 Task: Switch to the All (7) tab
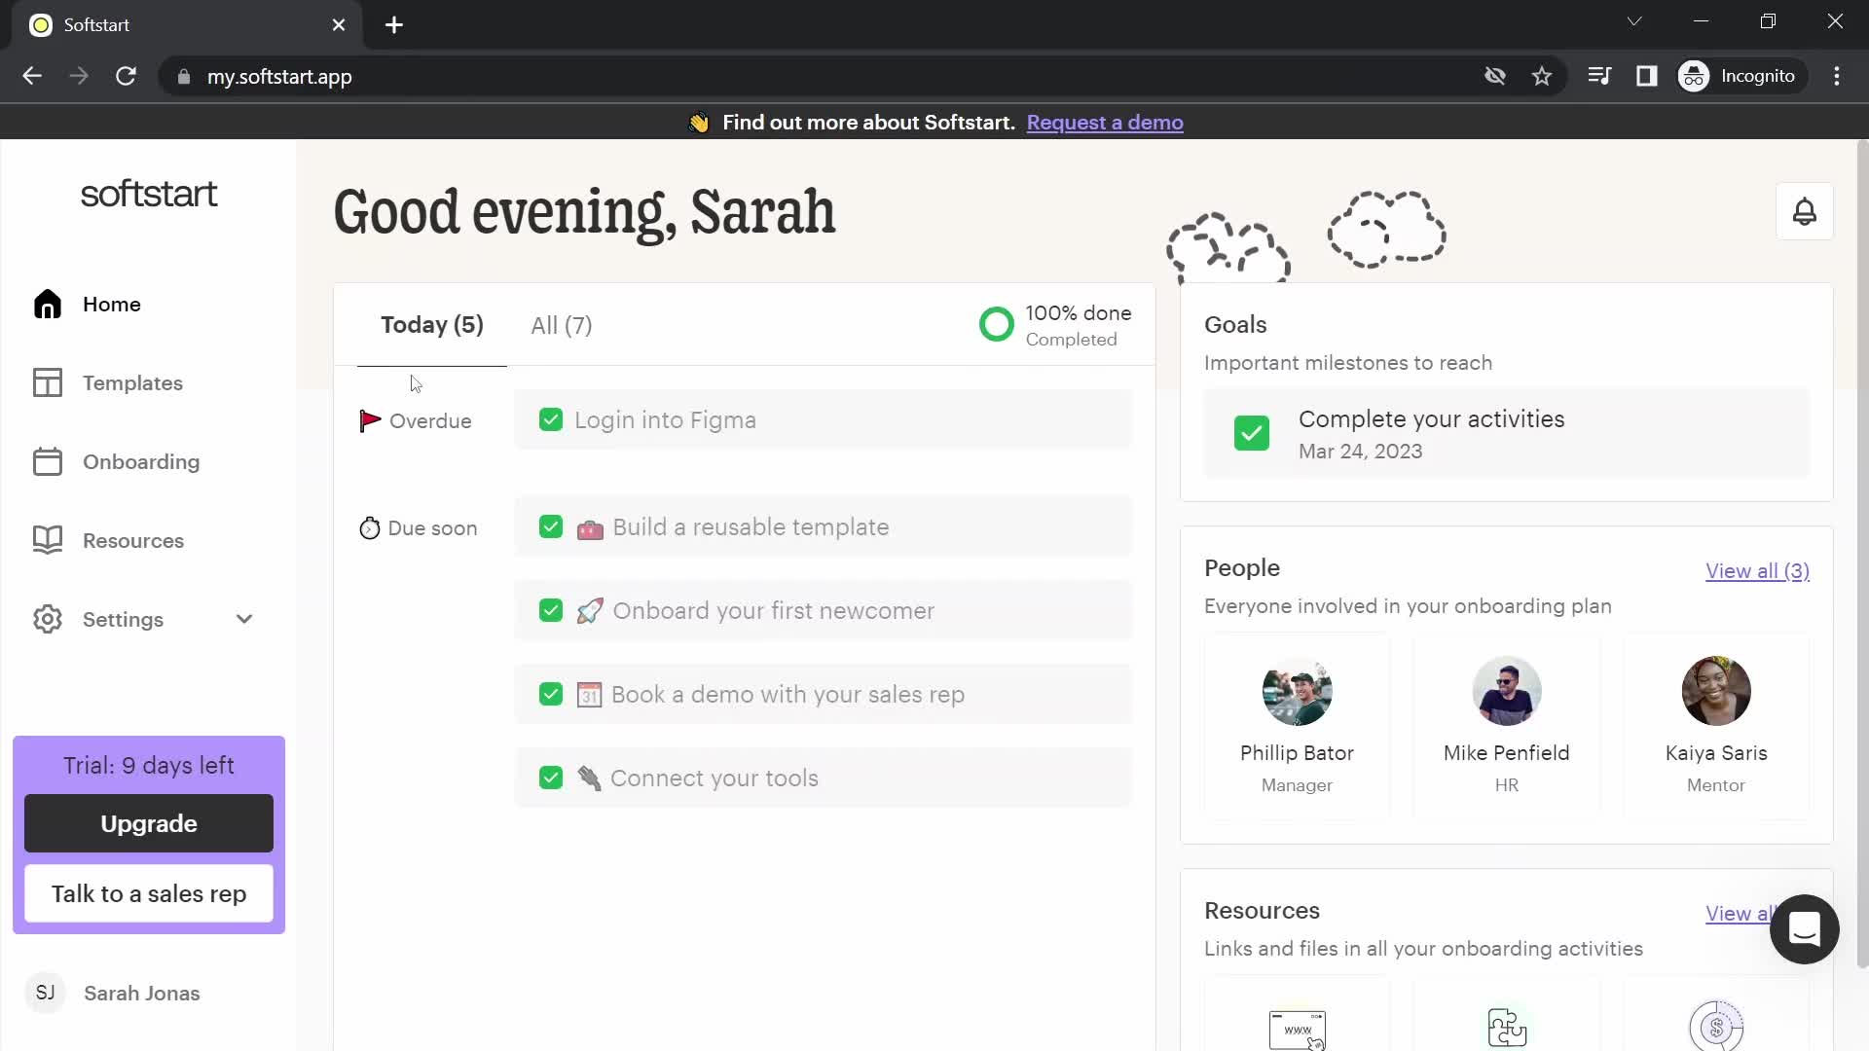click(561, 325)
